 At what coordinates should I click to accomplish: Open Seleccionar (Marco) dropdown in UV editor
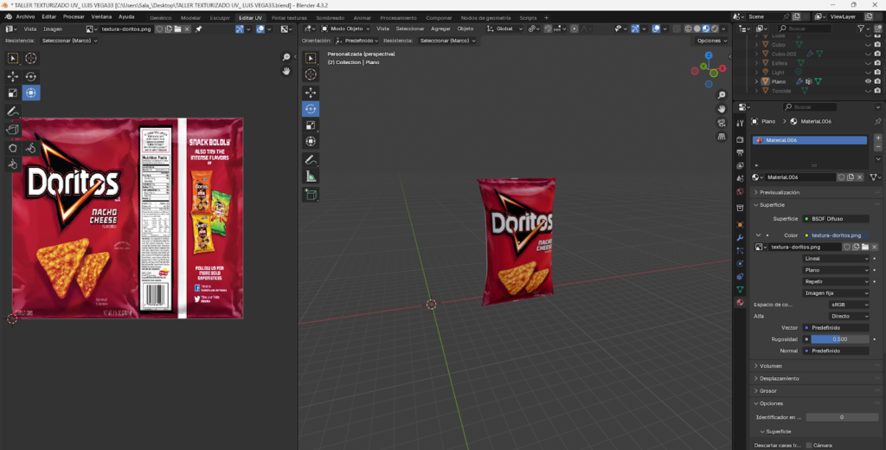pos(69,41)
